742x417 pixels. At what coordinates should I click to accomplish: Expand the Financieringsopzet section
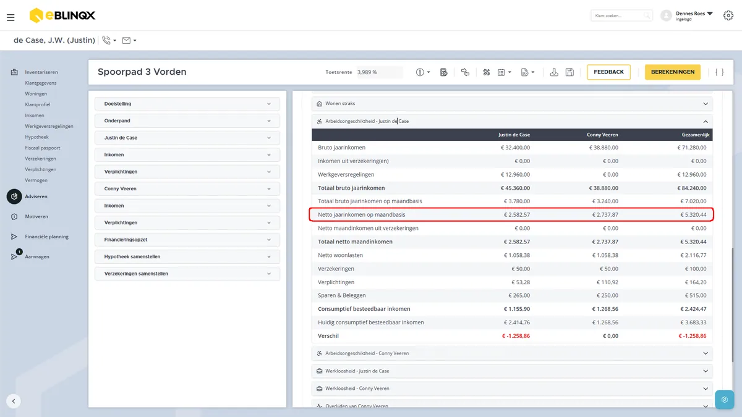point(187,239)
